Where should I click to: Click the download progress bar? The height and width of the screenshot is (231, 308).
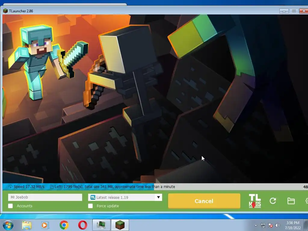[x=155, y=186]
